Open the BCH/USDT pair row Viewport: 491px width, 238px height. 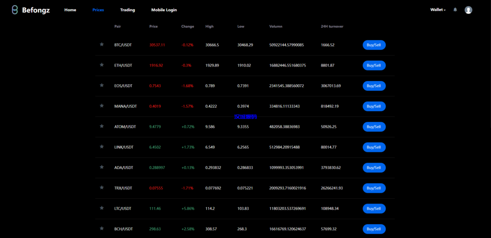point(123,229)
